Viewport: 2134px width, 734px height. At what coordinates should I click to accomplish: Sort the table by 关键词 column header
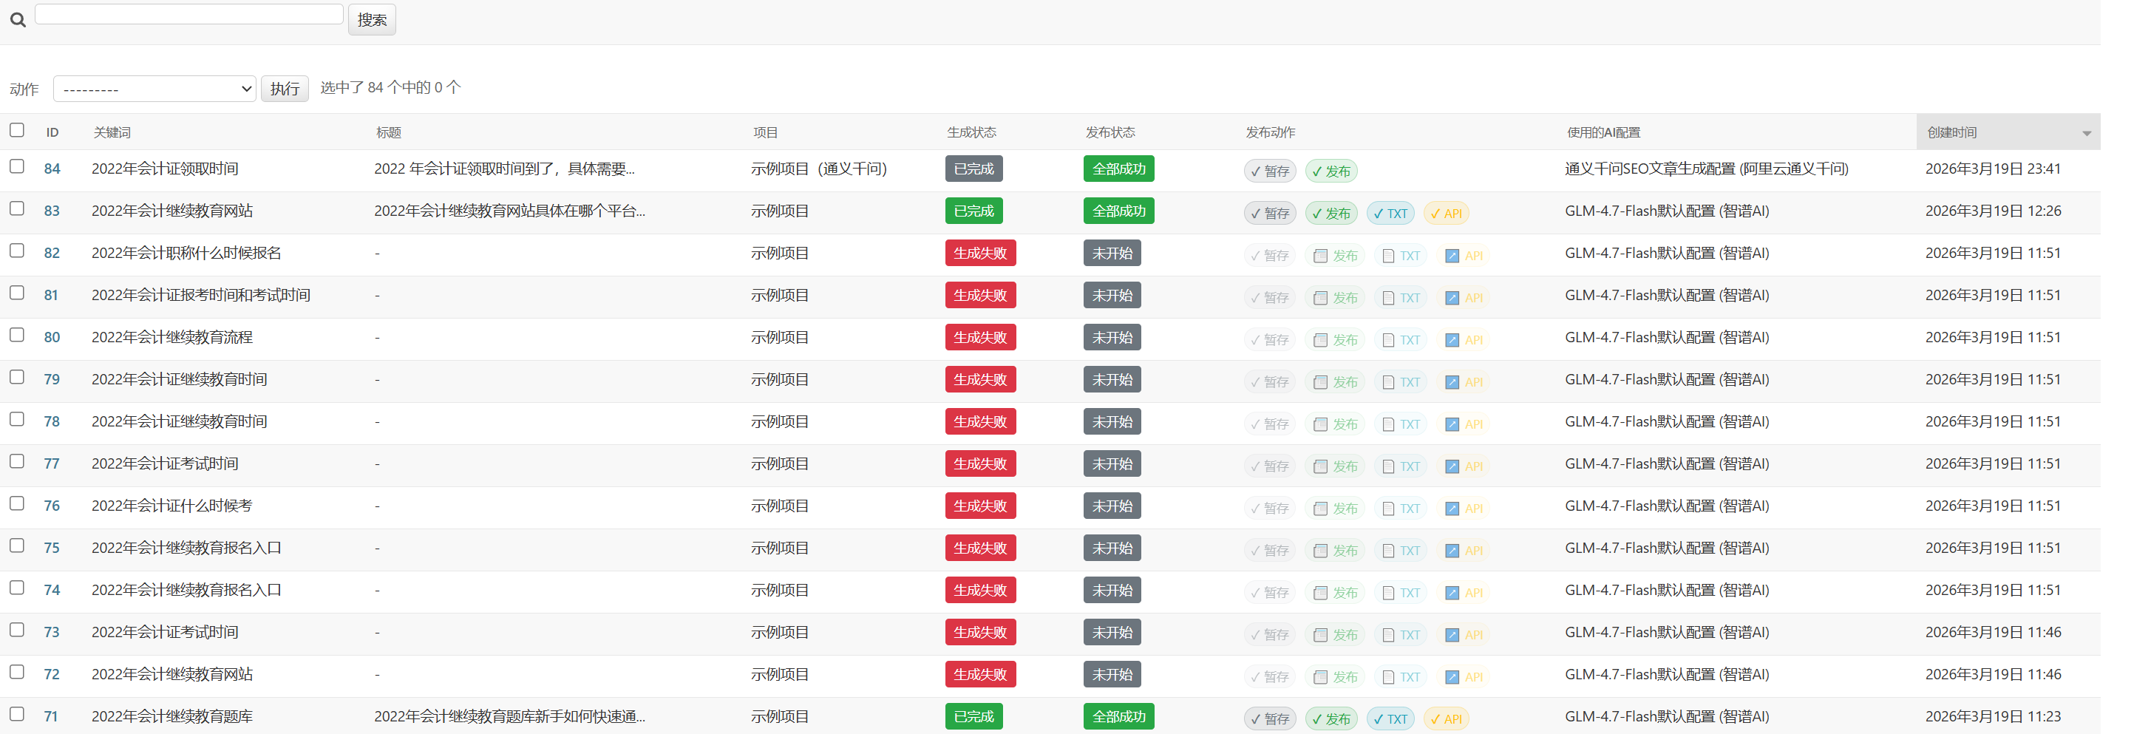(112, 132)
